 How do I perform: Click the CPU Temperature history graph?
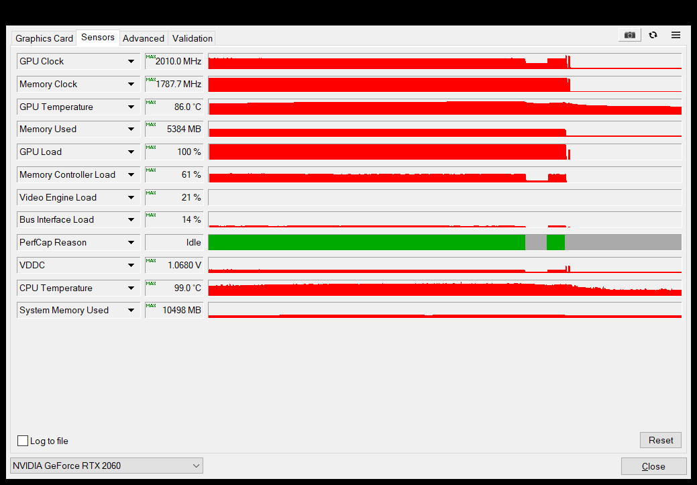click(x=445, y=288)
